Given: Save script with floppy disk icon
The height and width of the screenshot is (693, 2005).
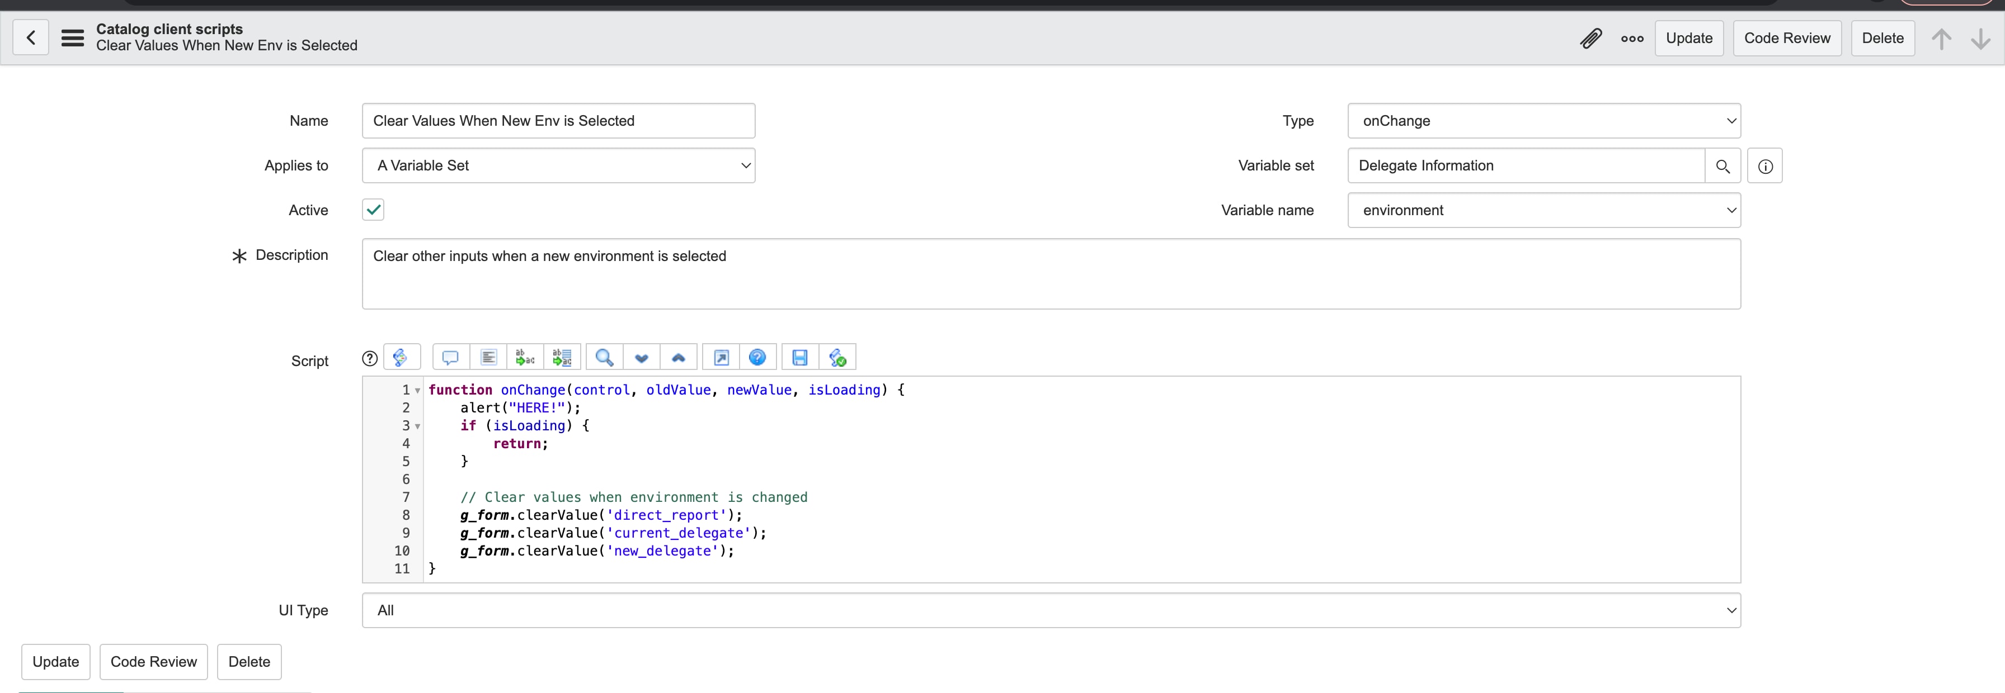Looking at the screenshot, I should coord(799,357).
